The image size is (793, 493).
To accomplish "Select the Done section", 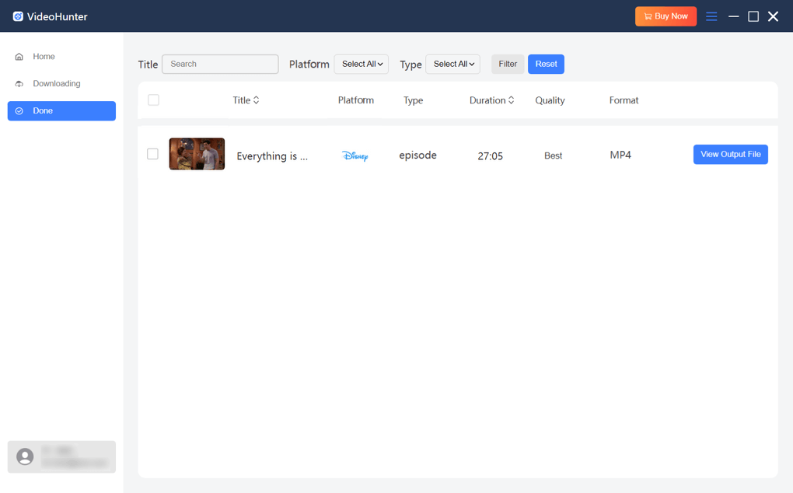I will coord(61,110).
